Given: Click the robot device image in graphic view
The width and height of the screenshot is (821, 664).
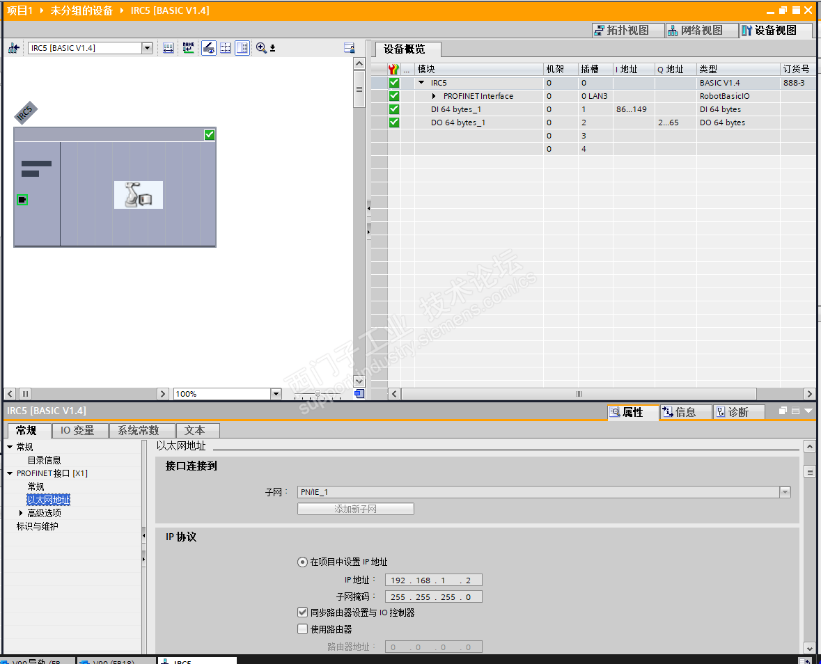Looking at the screenshot, I should coord(139,195).
